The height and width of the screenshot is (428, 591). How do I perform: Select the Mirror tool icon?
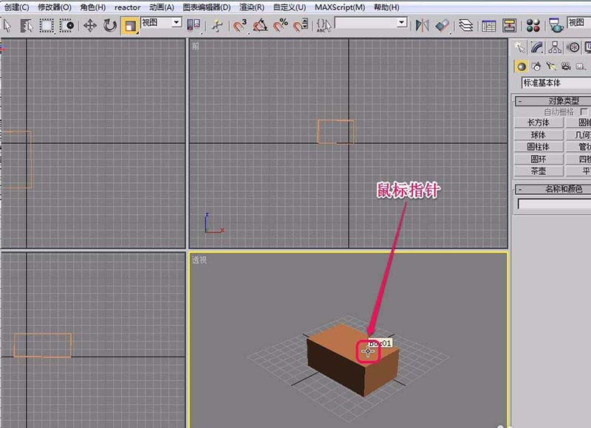click(x=423, y=26)
